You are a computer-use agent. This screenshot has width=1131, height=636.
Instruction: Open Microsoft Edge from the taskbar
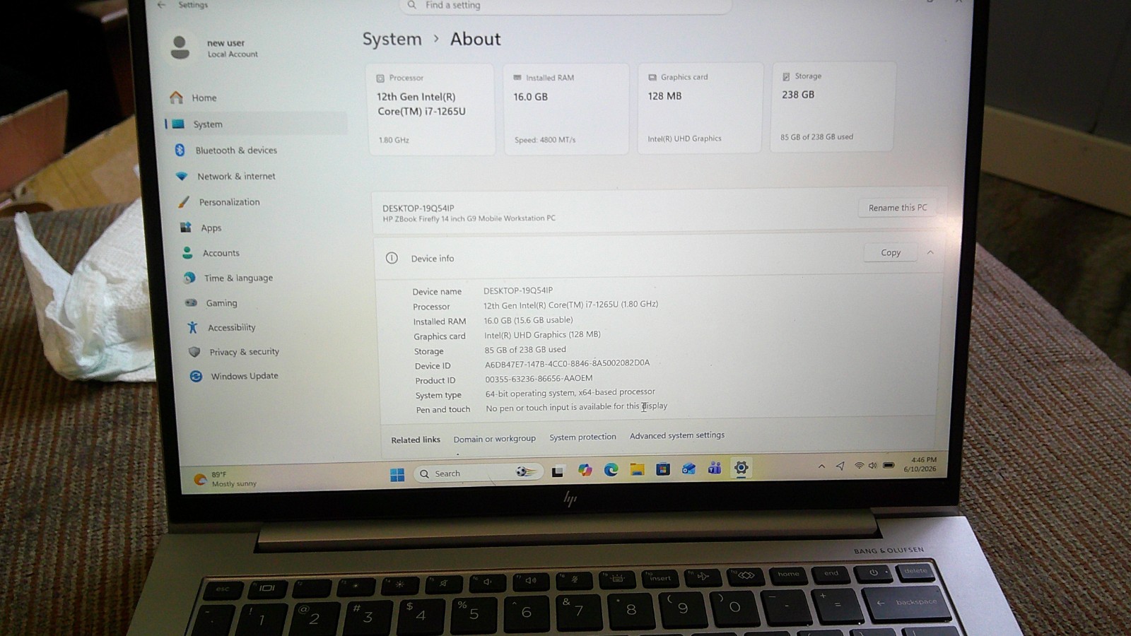pyautogui.click(x=611, y=469)
